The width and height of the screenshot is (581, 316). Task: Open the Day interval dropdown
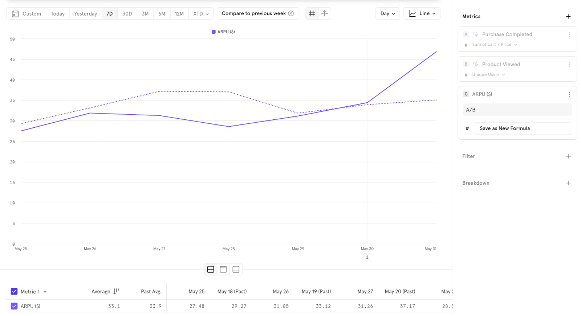(387, 13)
